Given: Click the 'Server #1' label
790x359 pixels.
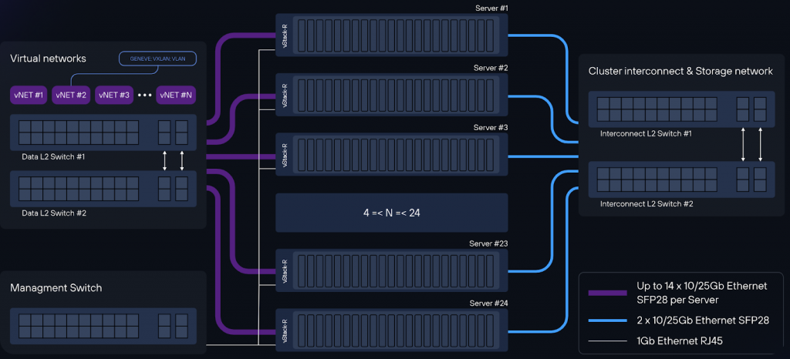Looking at the screenshot, I should pyautogui.click(x=491, y=8).
